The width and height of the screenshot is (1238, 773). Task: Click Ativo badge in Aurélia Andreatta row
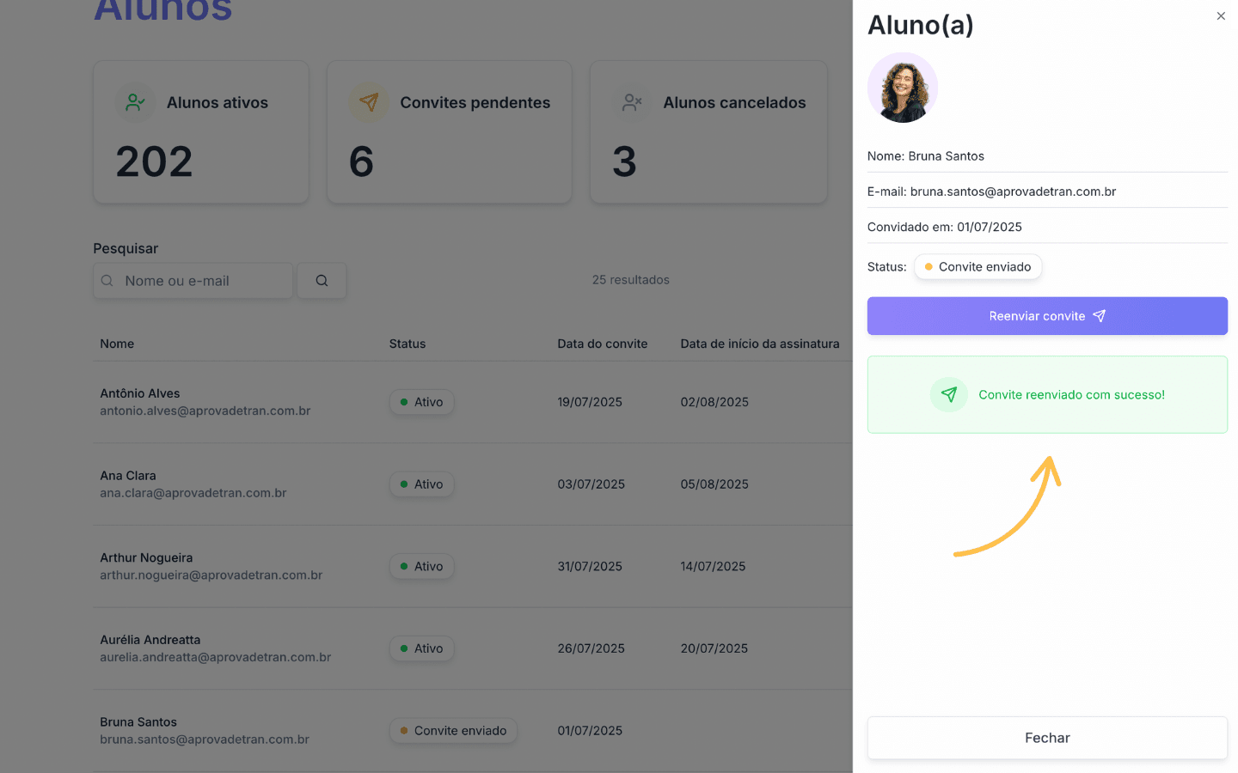coord(421,648)
